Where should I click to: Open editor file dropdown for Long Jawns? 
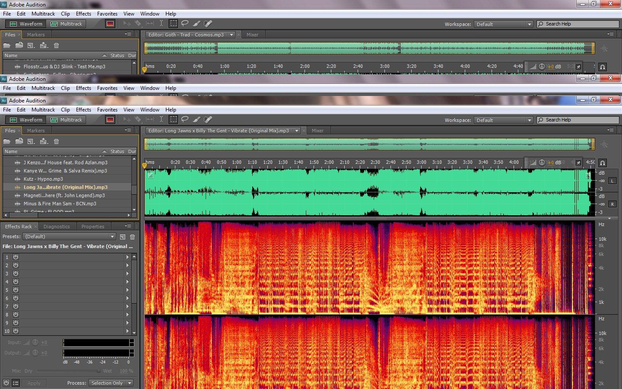click(x=297, y=131)
